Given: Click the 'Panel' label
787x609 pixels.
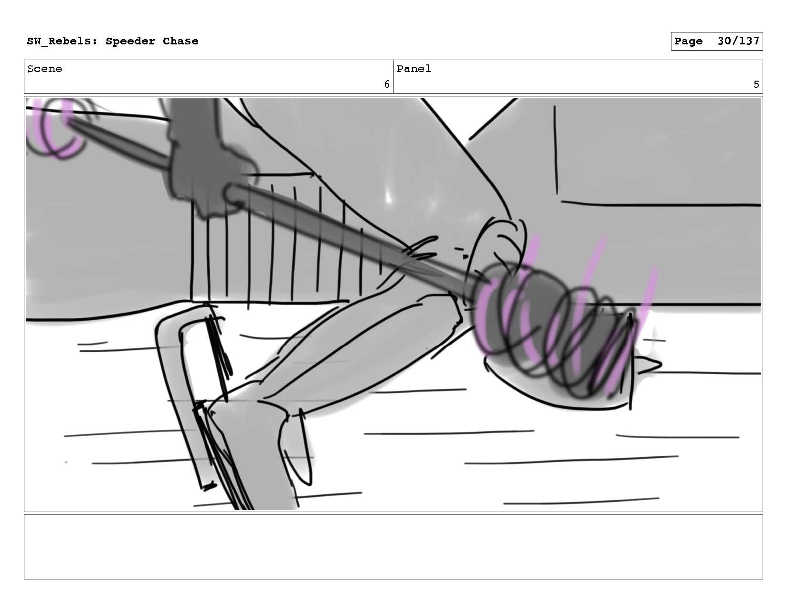Looking at the screenshot, I should point(414,69).
